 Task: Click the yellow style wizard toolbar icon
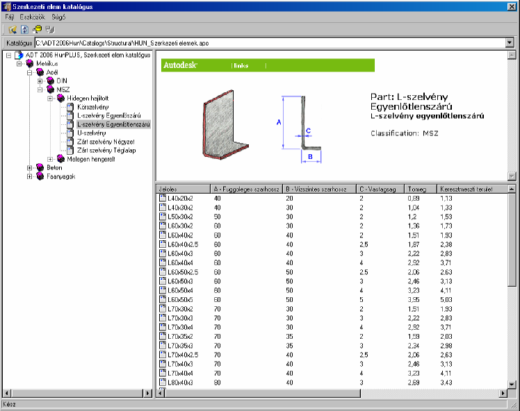coord(37,30)
